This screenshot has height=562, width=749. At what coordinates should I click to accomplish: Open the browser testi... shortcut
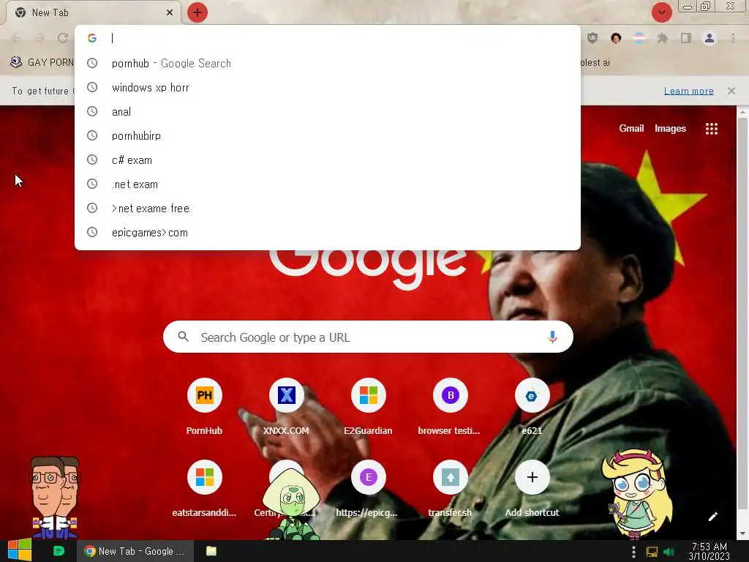450,406
